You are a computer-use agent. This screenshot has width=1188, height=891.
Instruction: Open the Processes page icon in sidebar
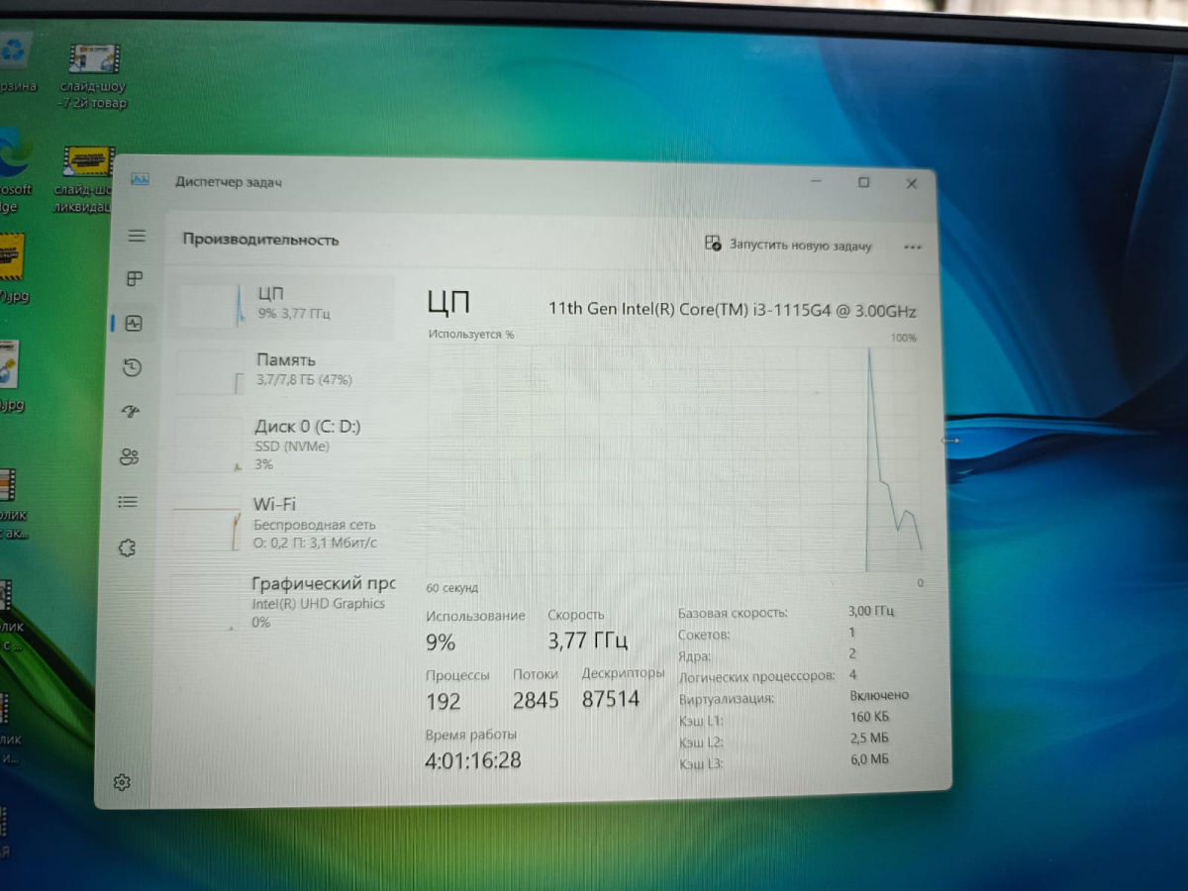coord(136,279)
